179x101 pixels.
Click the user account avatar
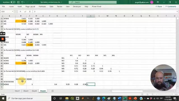[x=152, y=2]
